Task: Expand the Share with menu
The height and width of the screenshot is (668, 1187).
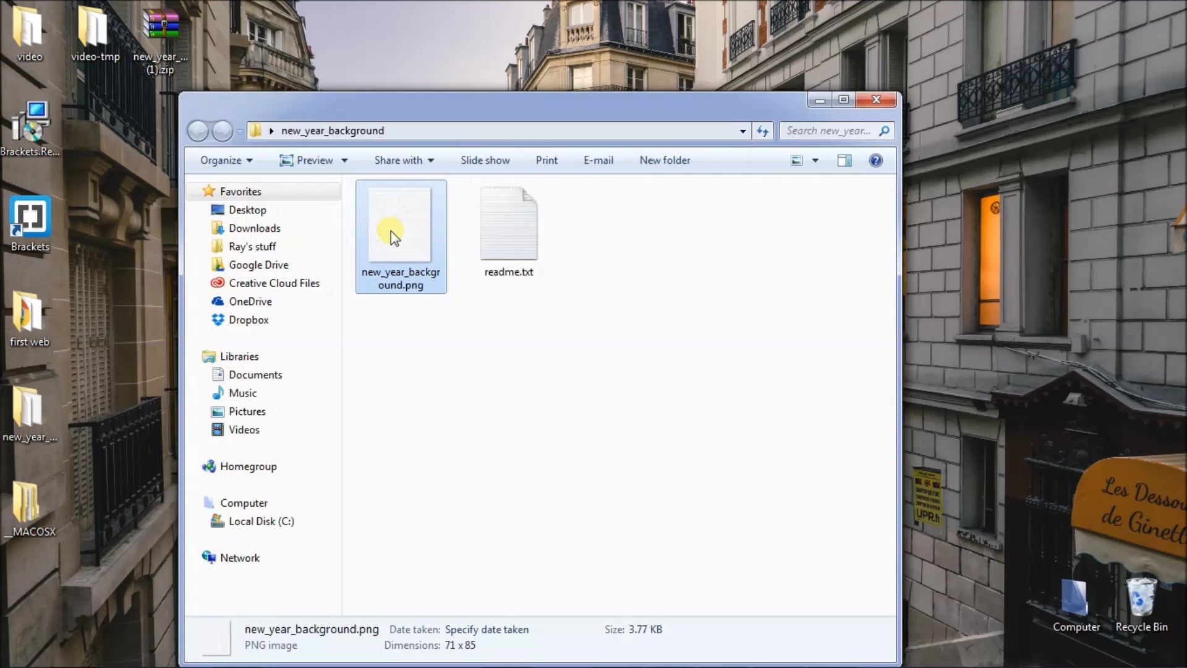Action: (x=404, y=160)
